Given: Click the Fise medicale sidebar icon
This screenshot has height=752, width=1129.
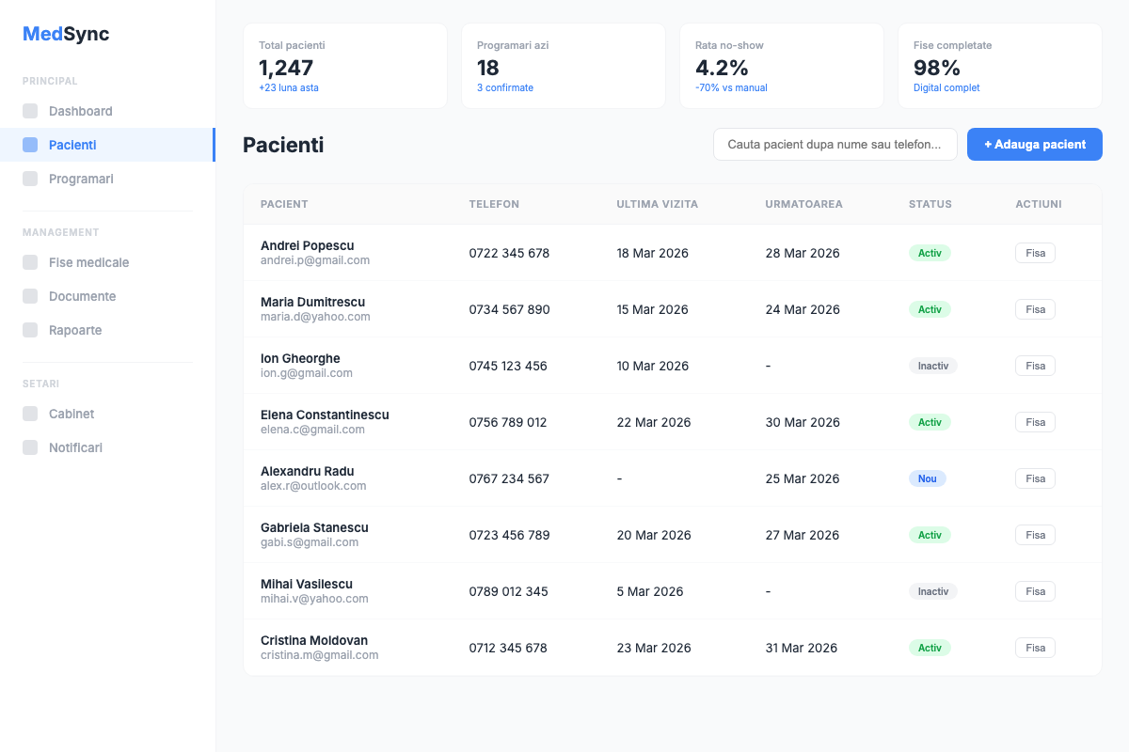Looking at the screenshot, I should click(x=30, y=262).
